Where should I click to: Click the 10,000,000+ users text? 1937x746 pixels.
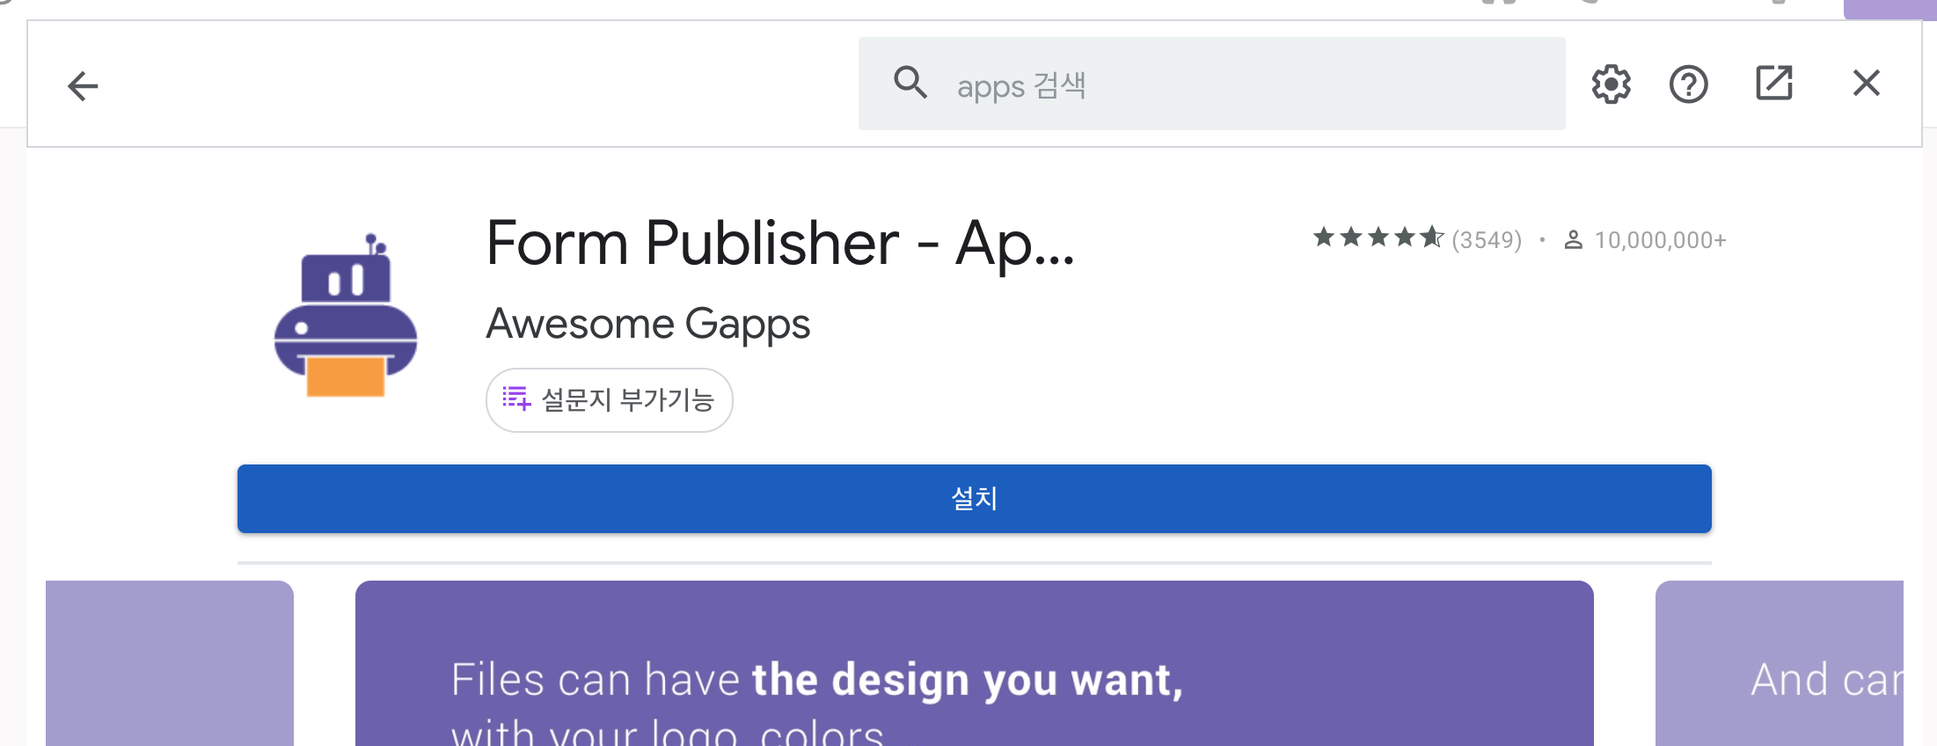(1660, 239)
